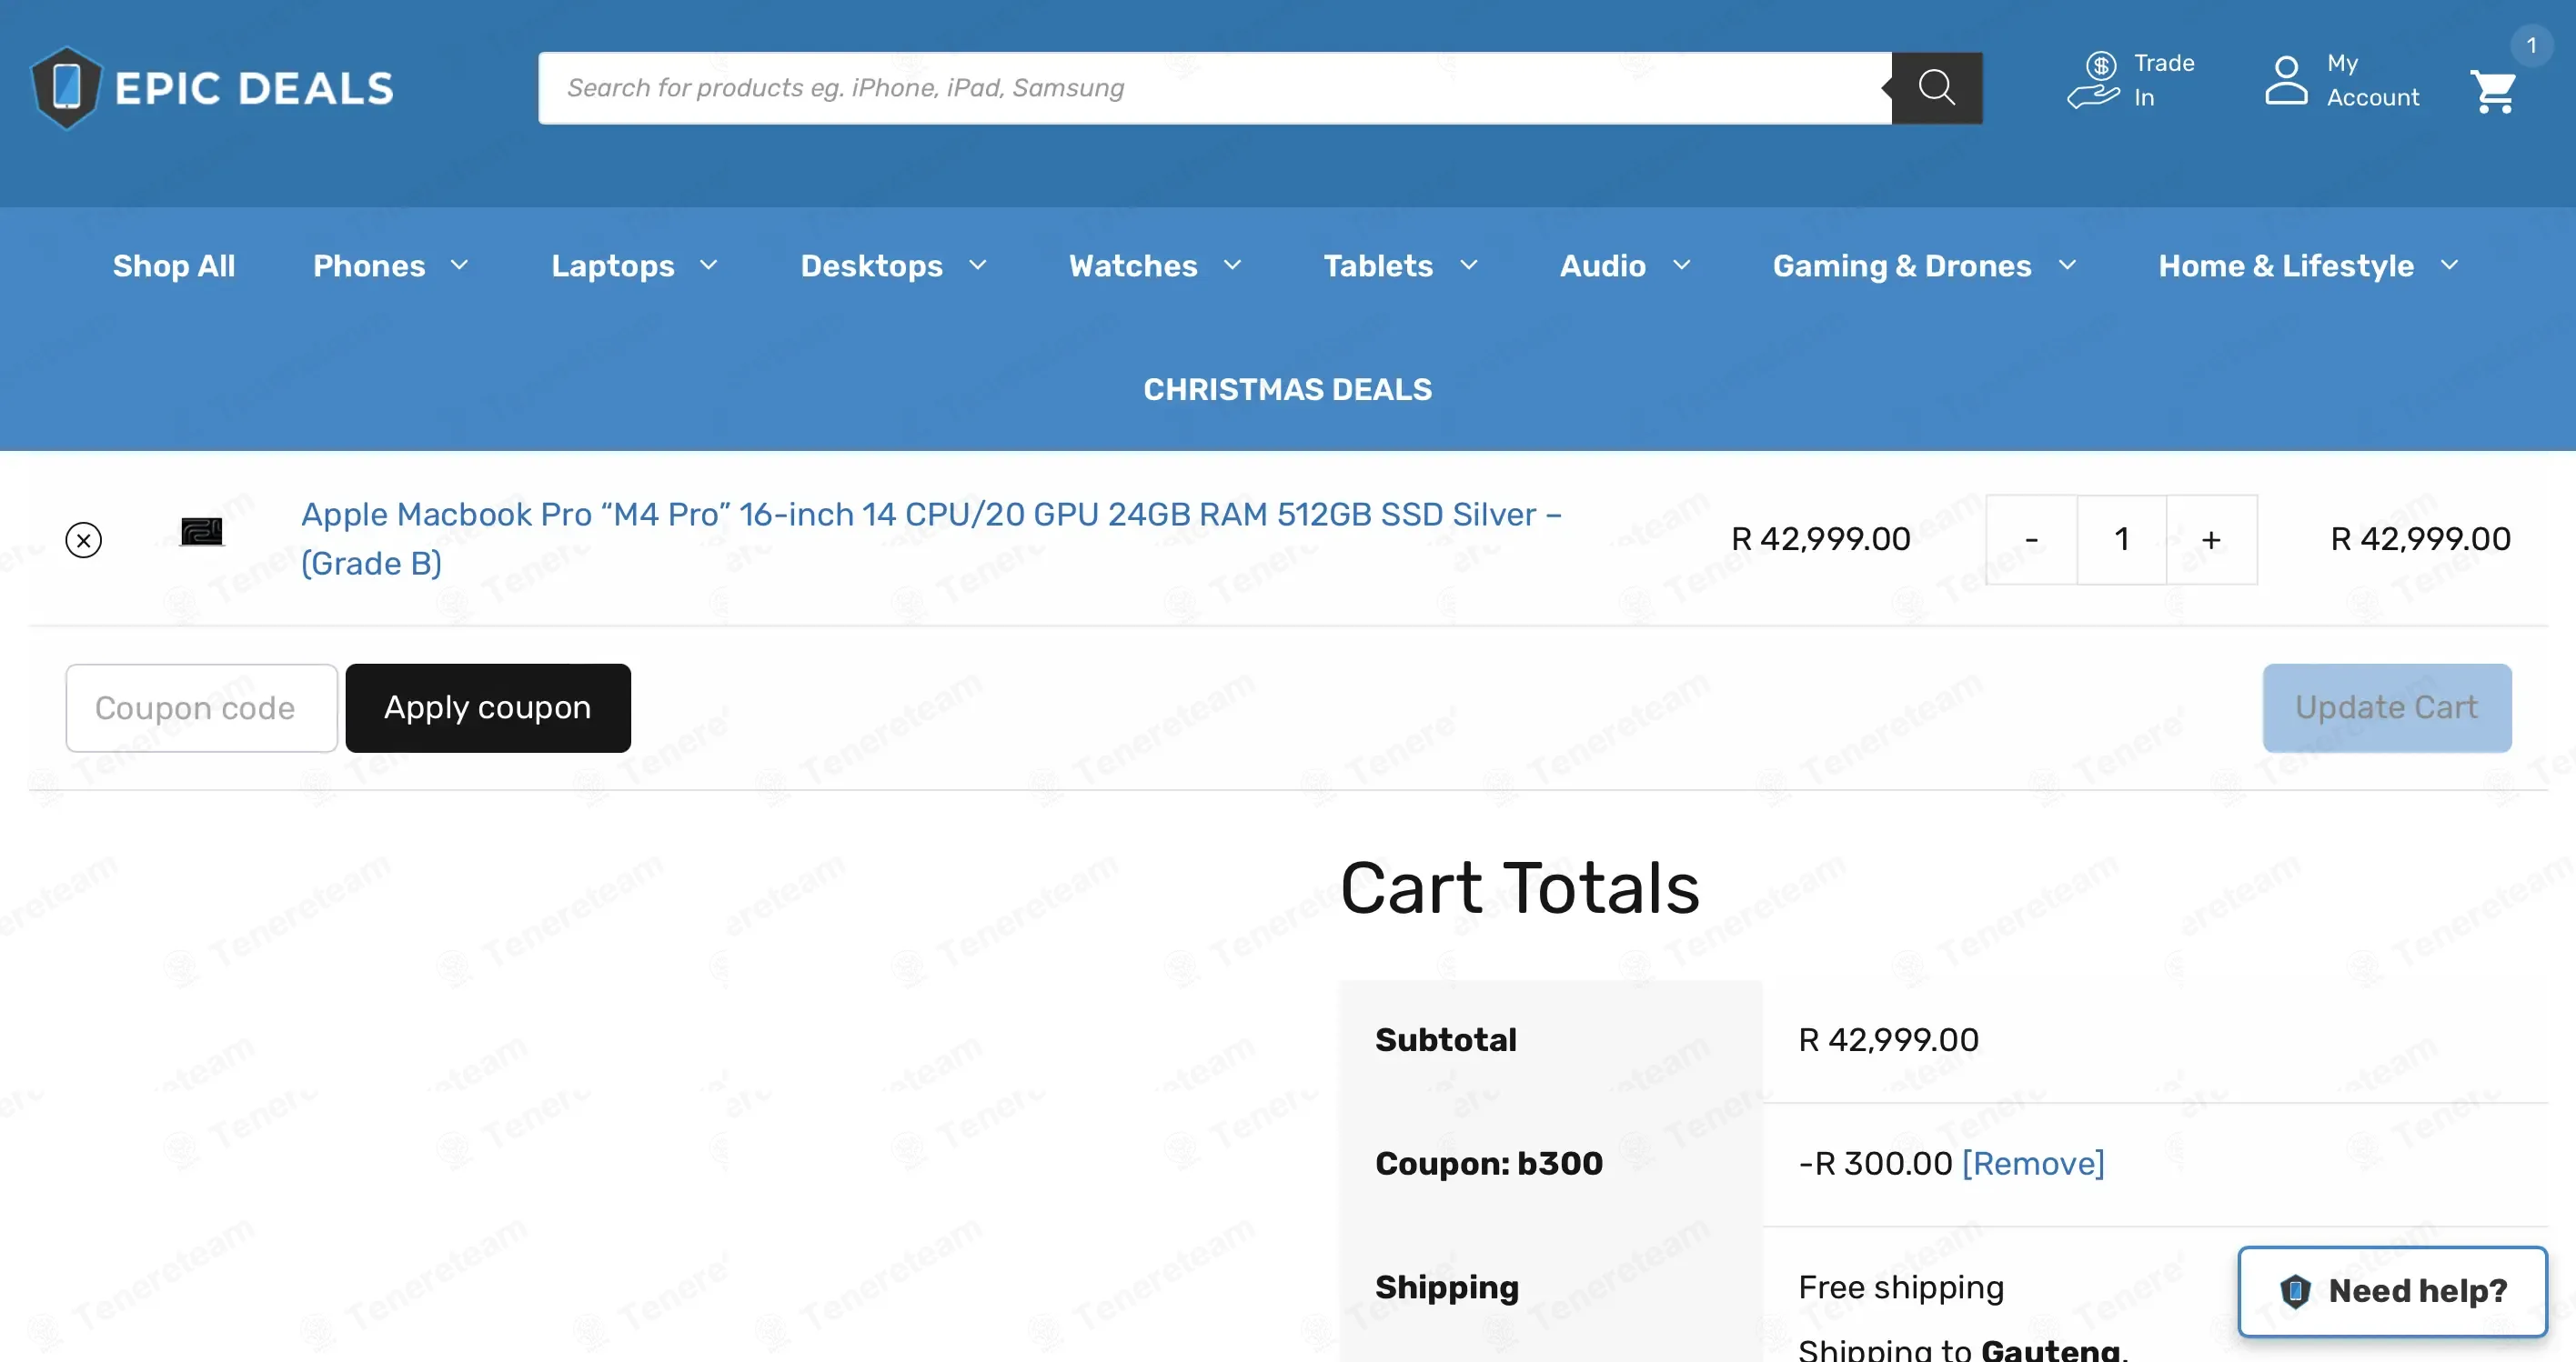Remove the b300 coupon via Remove link
Image resolution: width=2576 pixels, height=1362 pixels.
[x=2033, y=1163]
